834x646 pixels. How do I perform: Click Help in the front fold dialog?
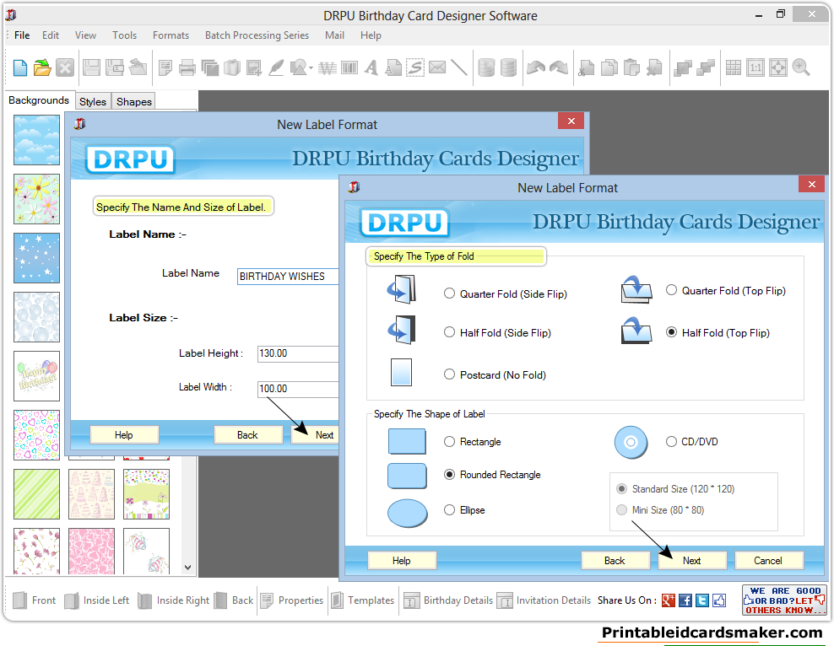pos(402,561)
